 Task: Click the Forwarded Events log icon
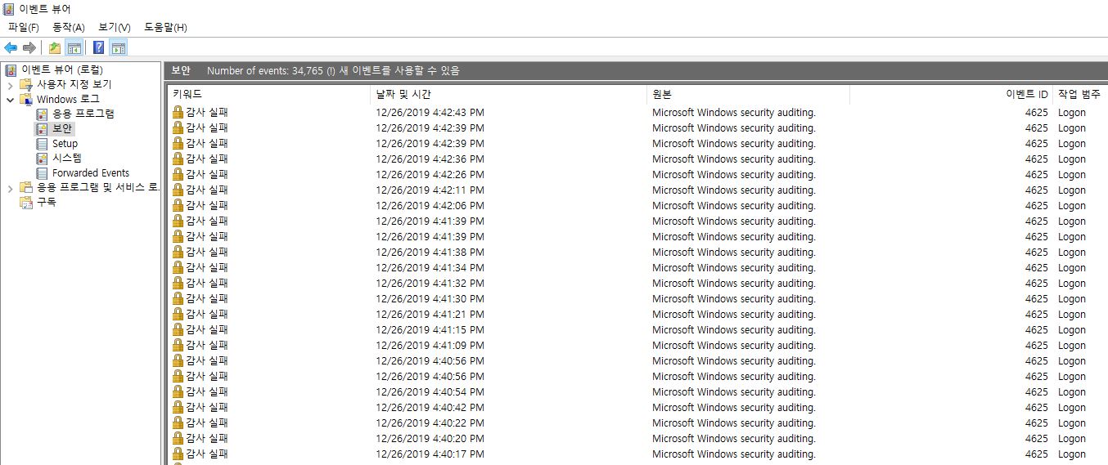point(43,172)
